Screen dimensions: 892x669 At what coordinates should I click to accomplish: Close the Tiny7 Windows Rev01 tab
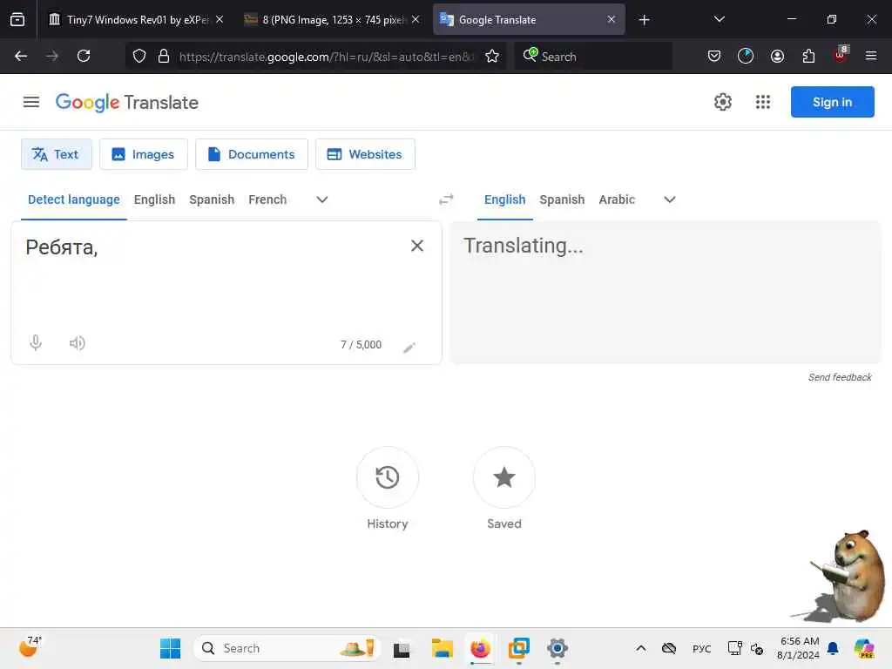pos(220,19)
